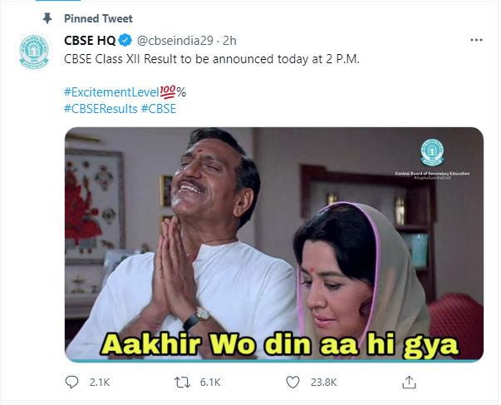
Task: Open the #ExcitementLevel hashtag
Action: pyautogui.click(x=111, y=92)
